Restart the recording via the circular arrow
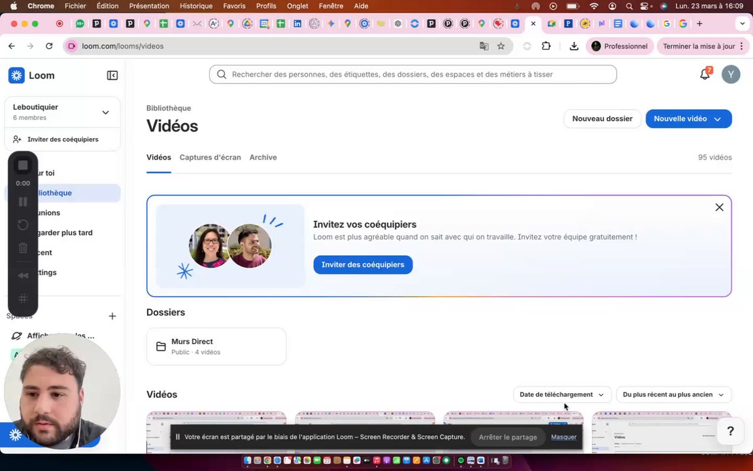Viewport: 753px width, 471px height. (x=23, y=224)
